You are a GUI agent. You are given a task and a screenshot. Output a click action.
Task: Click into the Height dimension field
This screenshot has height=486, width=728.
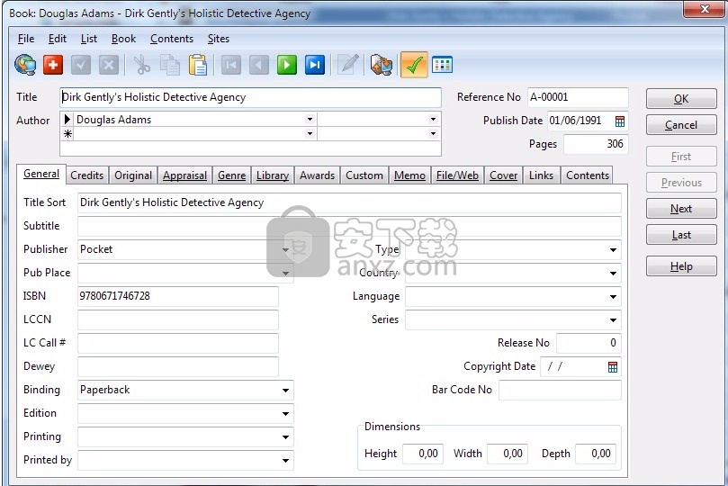tap(423, 454)
